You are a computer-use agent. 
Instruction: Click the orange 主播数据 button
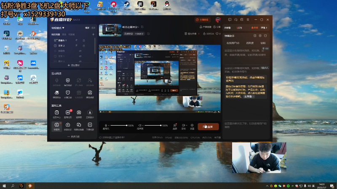pyautogui.click(x=203, y=20)
